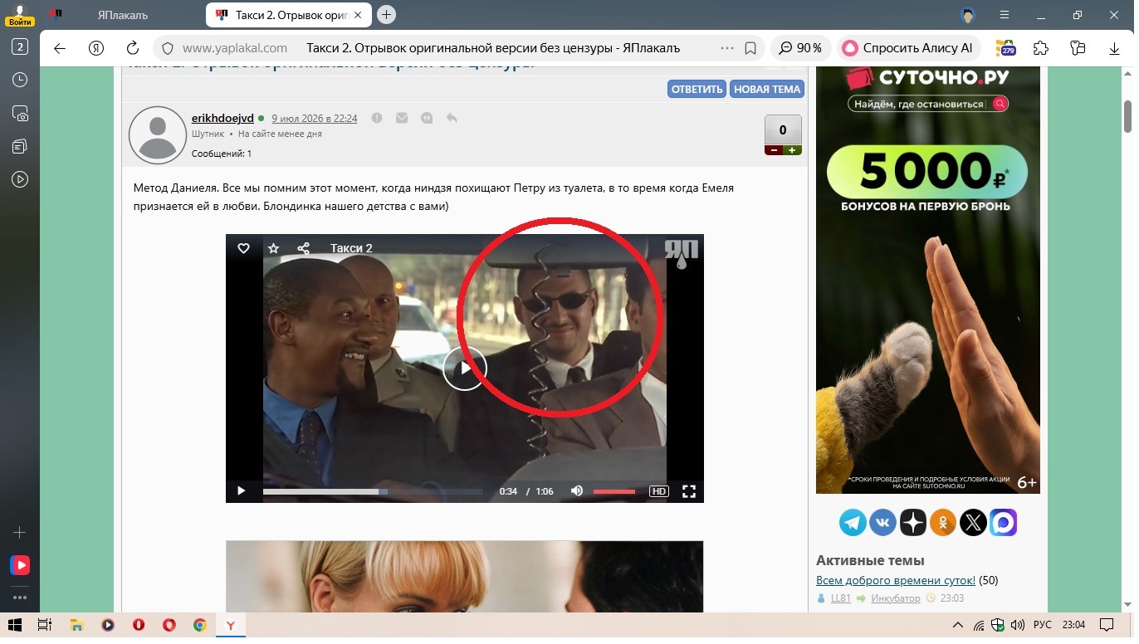Open the site protection shield icon
The image size is (1139, 644).
168,48
